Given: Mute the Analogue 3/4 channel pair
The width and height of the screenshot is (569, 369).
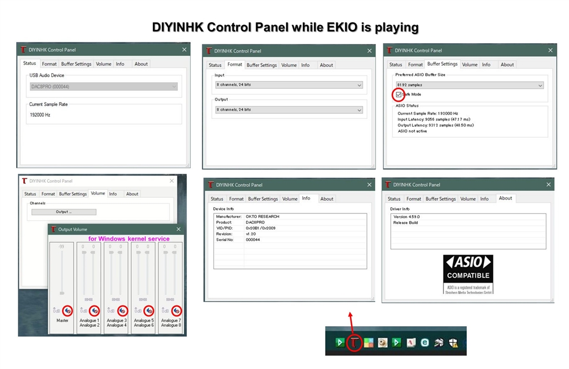Looking at the screenshot, I should click(122, 311).
